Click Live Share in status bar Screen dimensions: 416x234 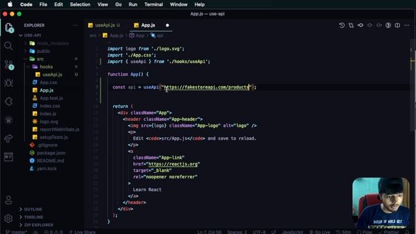(x=83, y=232)
